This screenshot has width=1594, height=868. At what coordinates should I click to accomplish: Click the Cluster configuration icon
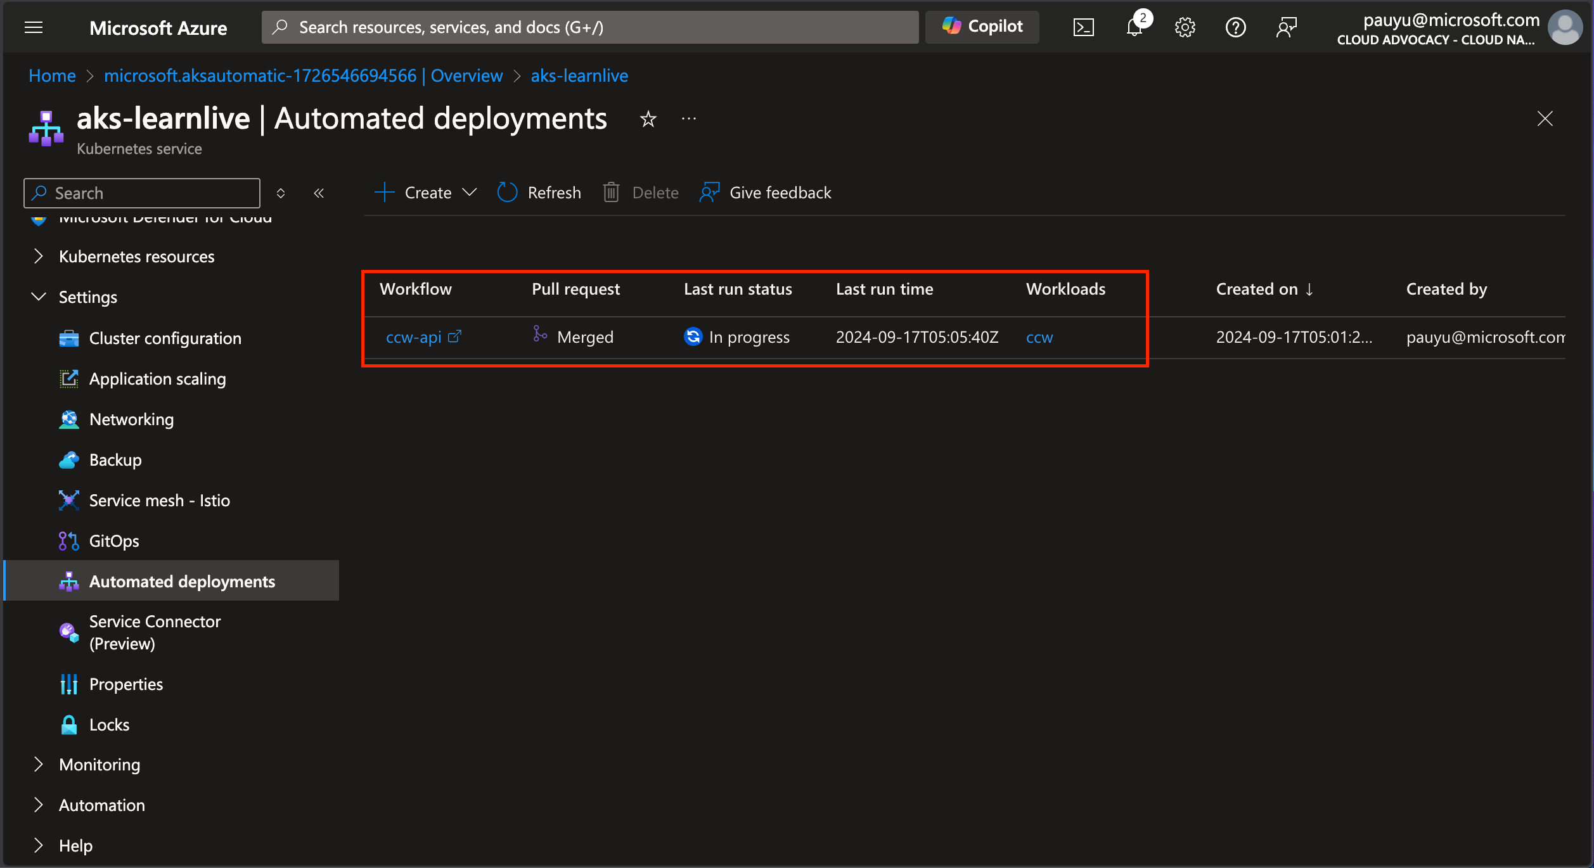(x=68, y=338)
